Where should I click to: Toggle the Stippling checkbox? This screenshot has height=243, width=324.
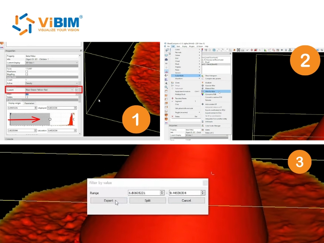pos(26,74)
